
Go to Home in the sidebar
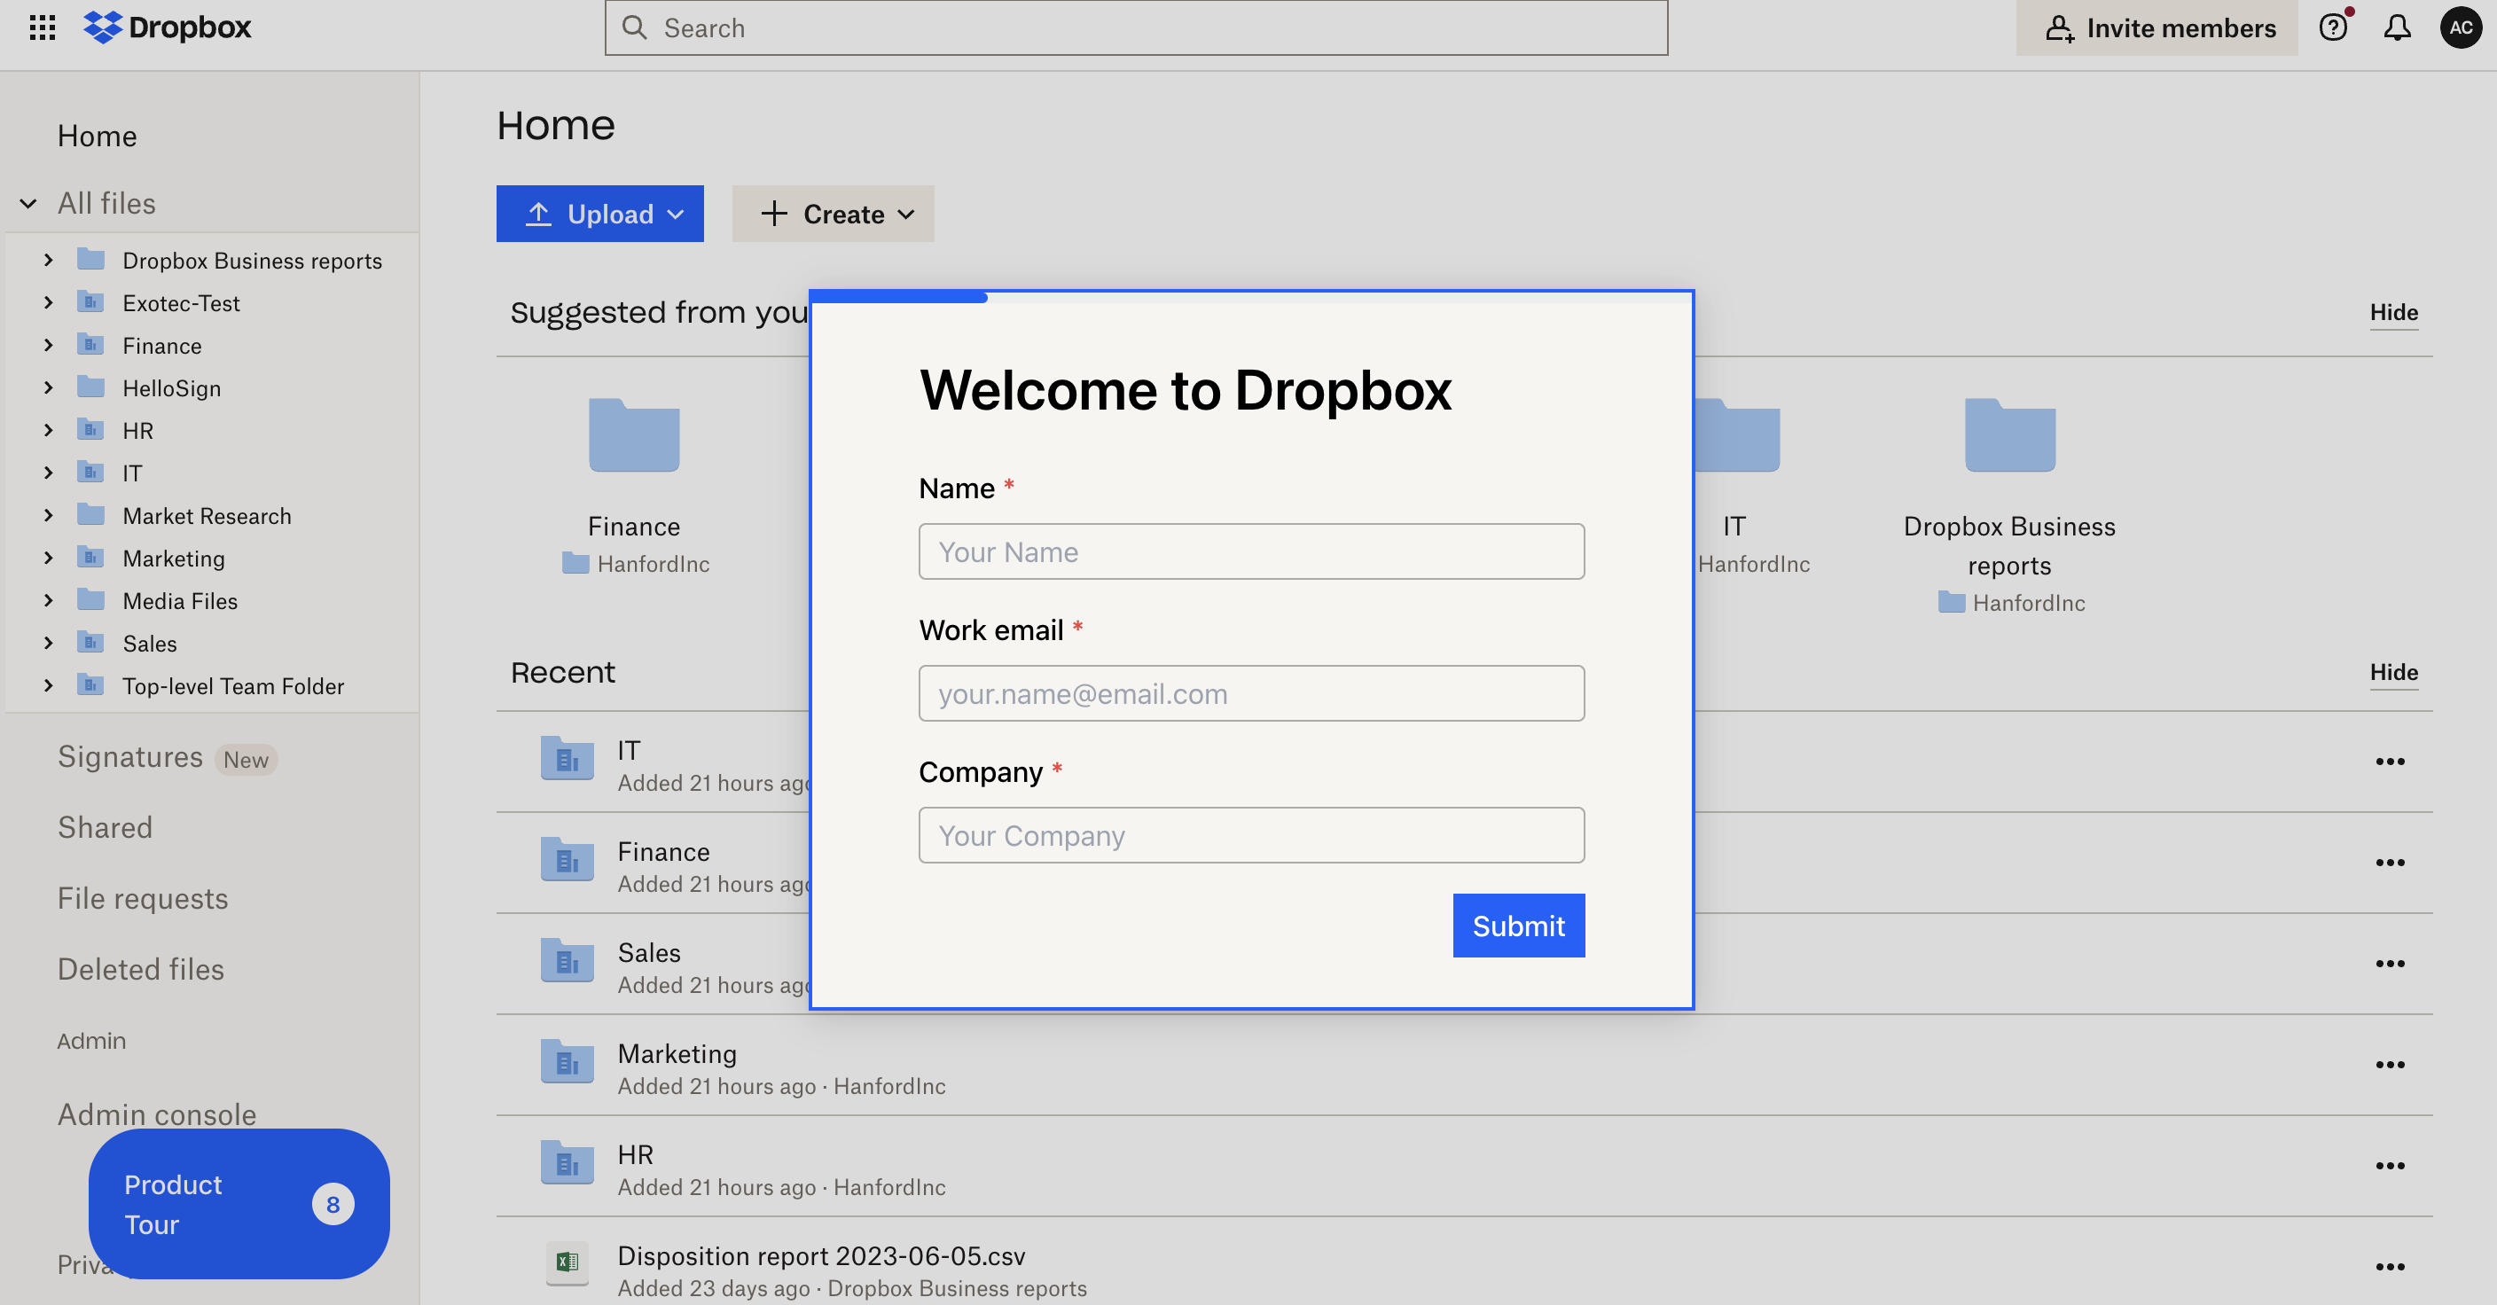97,136
